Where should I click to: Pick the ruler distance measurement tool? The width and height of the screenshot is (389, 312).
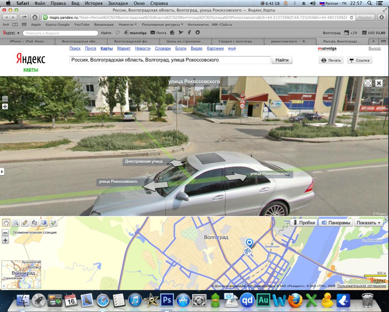pyautogui.click(x=25, y=222)
